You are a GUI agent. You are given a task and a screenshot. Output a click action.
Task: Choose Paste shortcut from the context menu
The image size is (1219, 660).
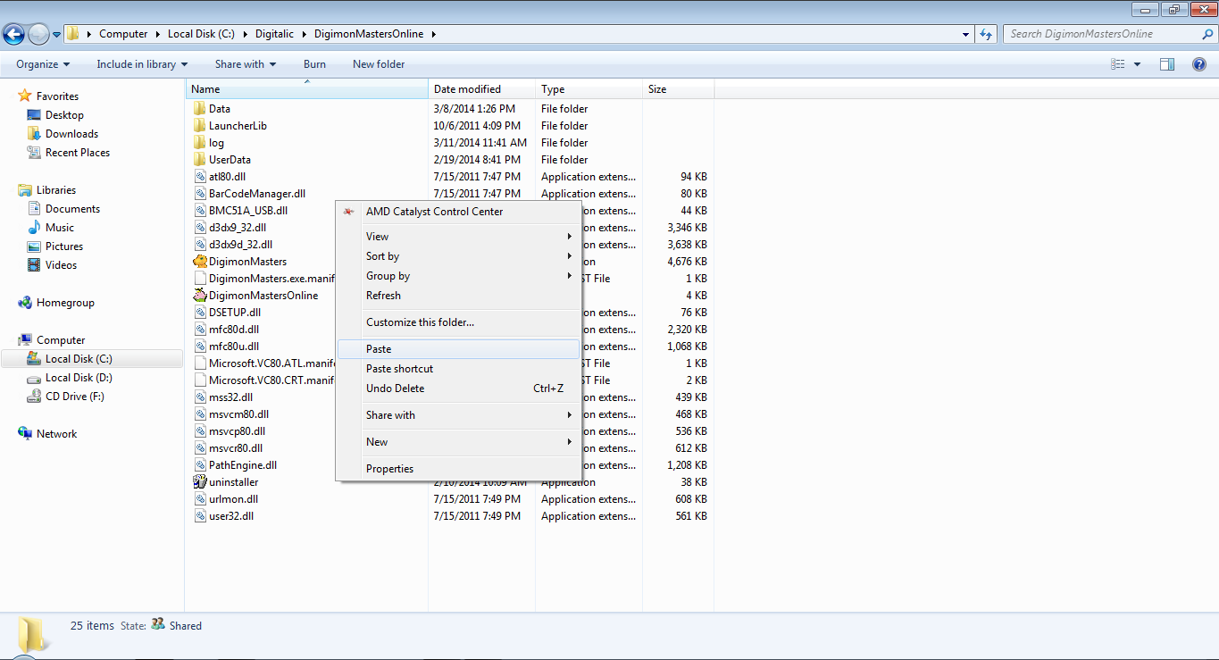(x=458, y=369)
